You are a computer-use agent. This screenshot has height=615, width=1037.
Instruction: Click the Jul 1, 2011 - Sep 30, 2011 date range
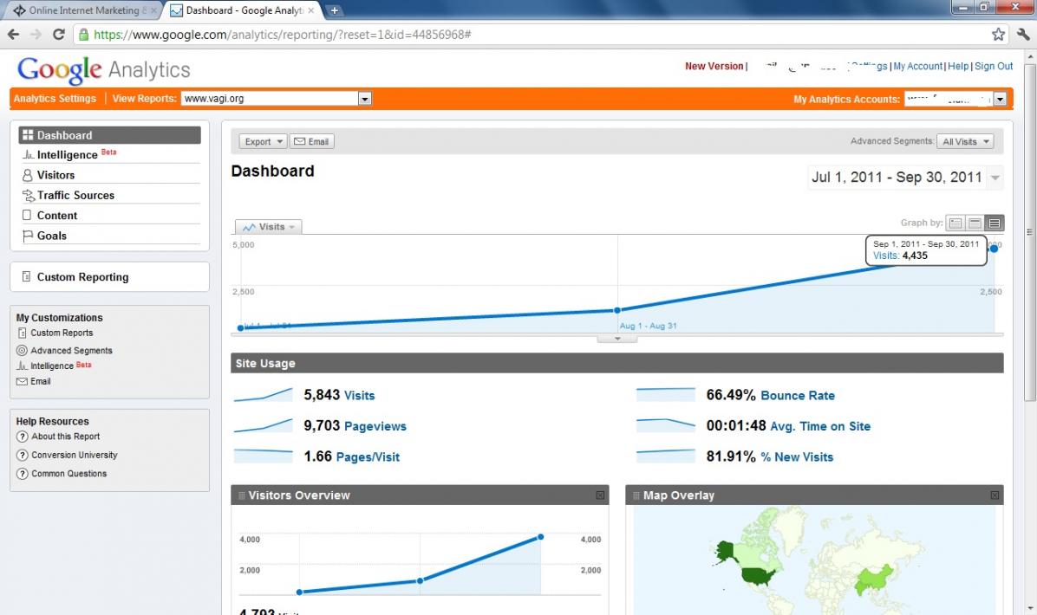point(897,177)
